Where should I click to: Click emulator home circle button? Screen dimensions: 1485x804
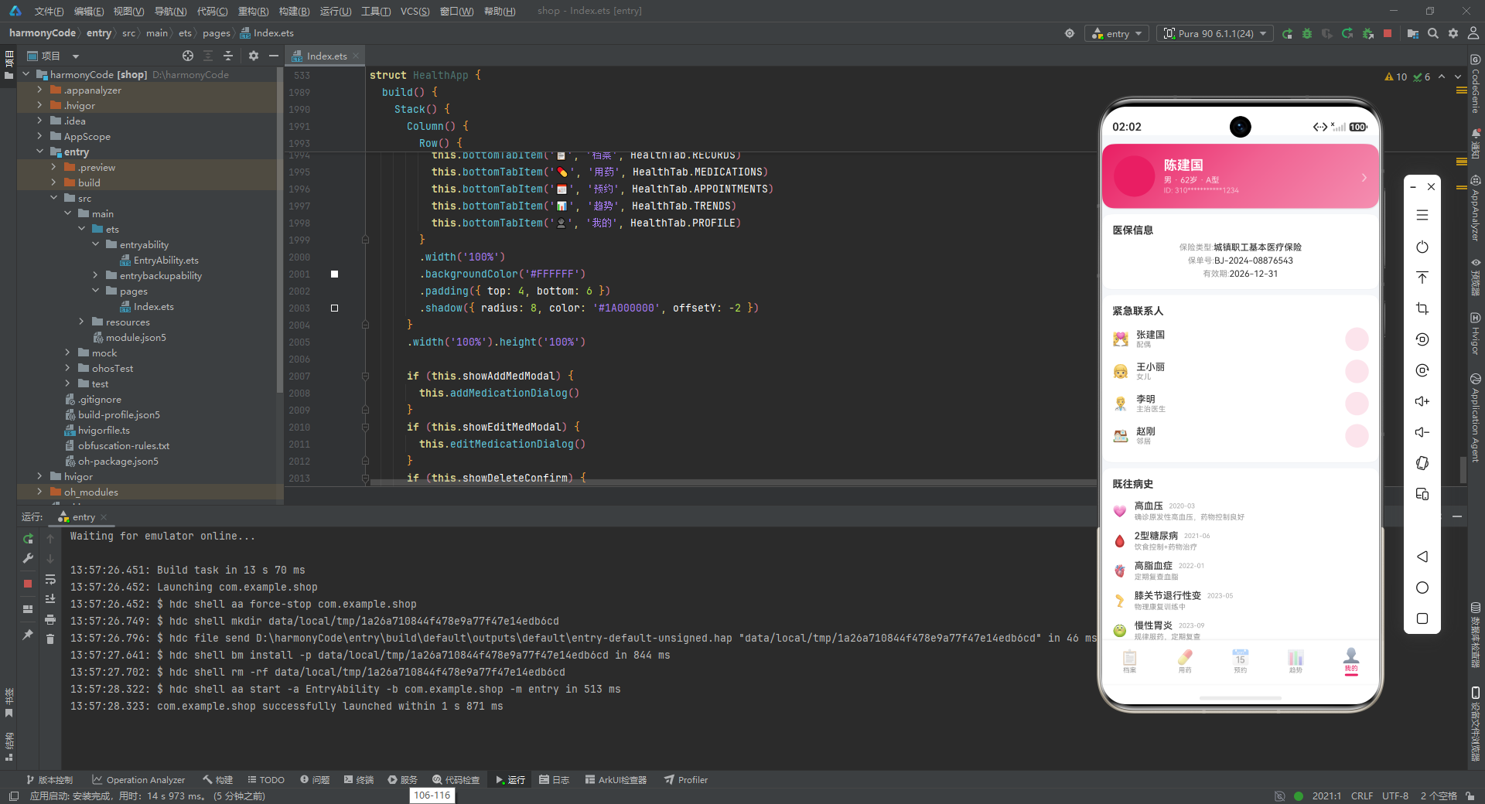(1422, 588)
